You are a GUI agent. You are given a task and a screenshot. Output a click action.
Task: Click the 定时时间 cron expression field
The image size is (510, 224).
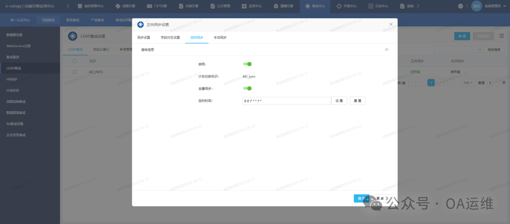(x=286, y=101)
